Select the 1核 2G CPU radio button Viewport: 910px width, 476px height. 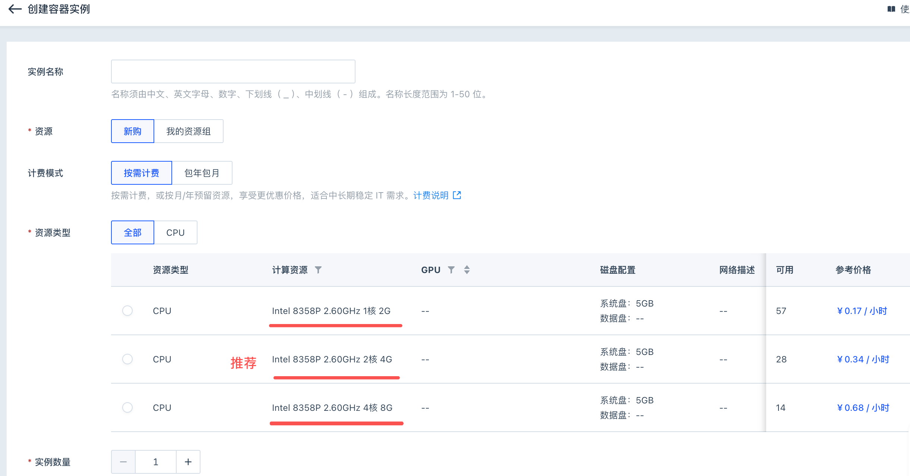tap(127, 311)
